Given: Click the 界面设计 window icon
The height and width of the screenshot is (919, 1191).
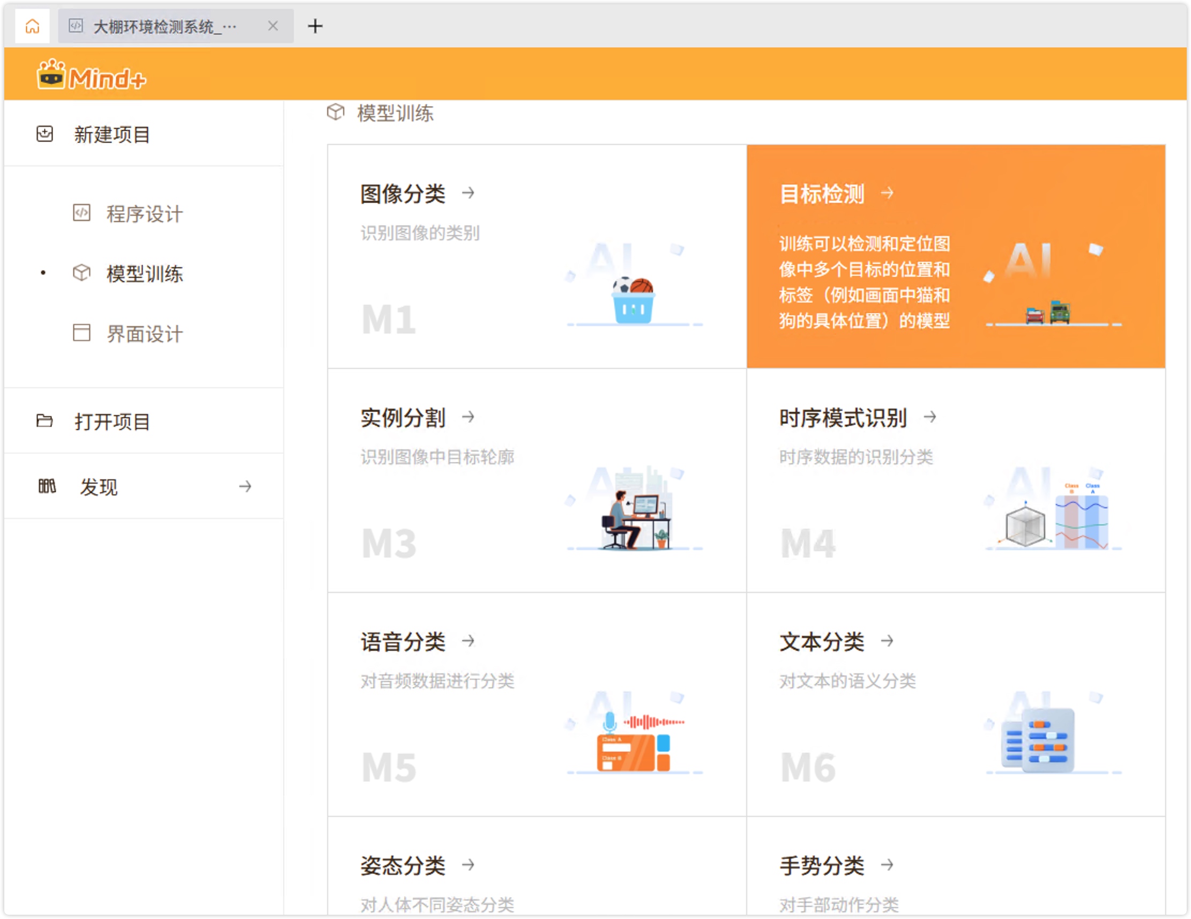Looking at the screenshot, I should point(82,332).
